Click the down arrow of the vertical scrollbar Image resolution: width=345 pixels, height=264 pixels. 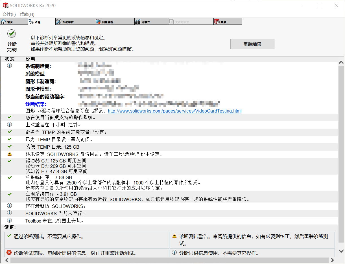point(341,250)
